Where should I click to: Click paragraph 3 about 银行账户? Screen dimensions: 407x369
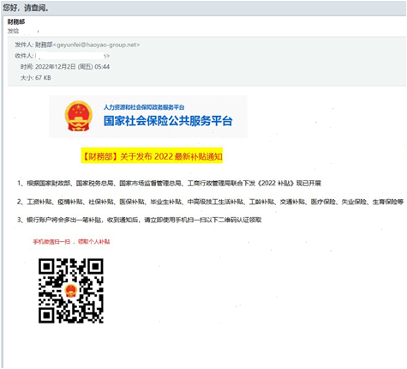tap(140, 220)
